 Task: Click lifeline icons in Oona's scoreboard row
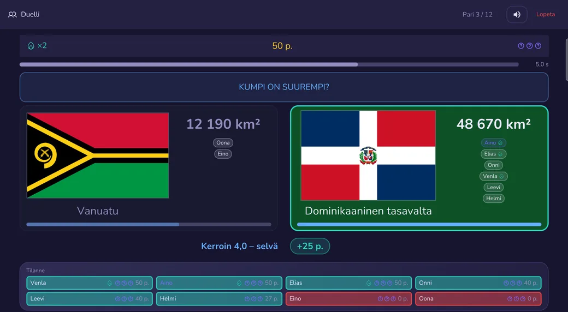(516, 299)
